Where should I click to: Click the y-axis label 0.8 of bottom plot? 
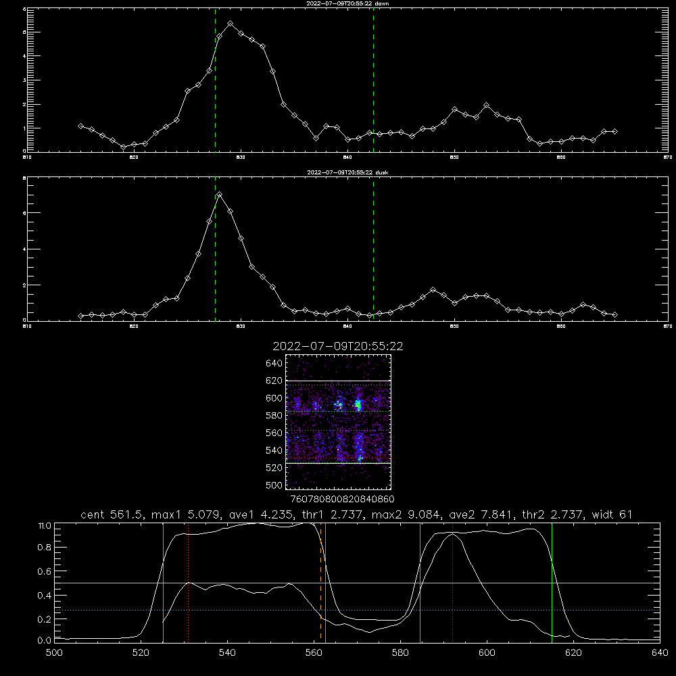45,548
